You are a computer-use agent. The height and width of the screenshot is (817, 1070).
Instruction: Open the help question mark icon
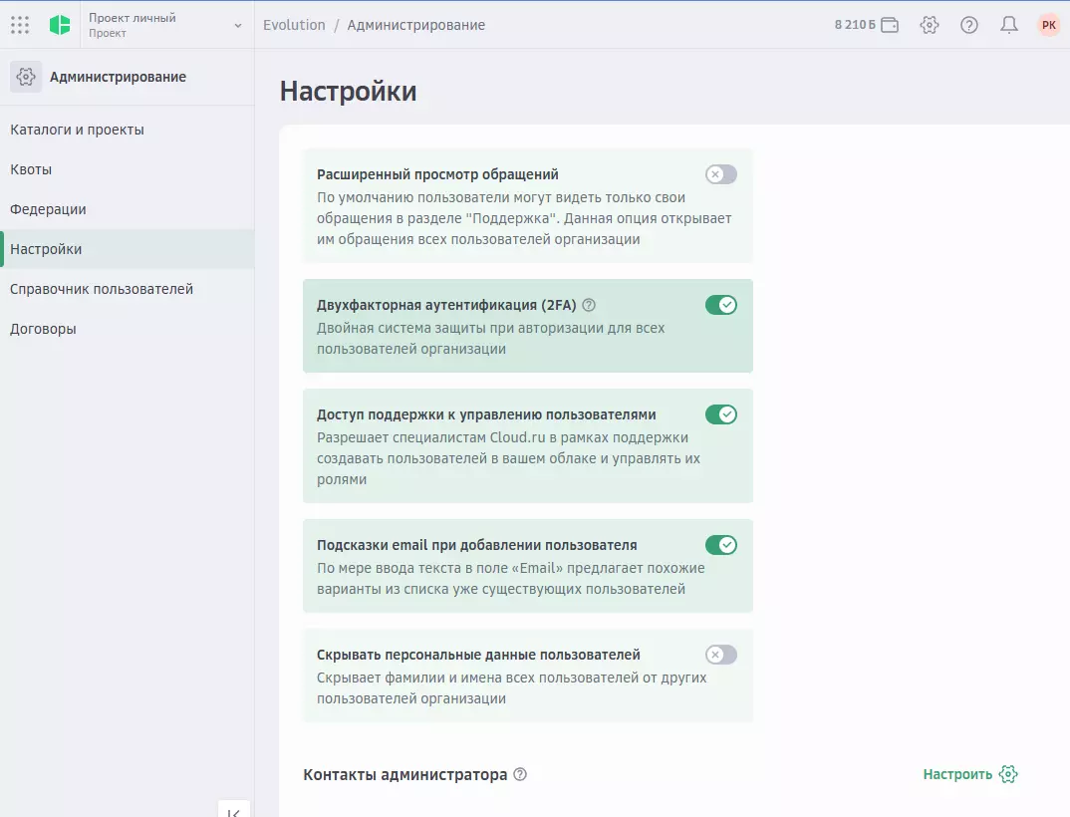click(969, 25)
